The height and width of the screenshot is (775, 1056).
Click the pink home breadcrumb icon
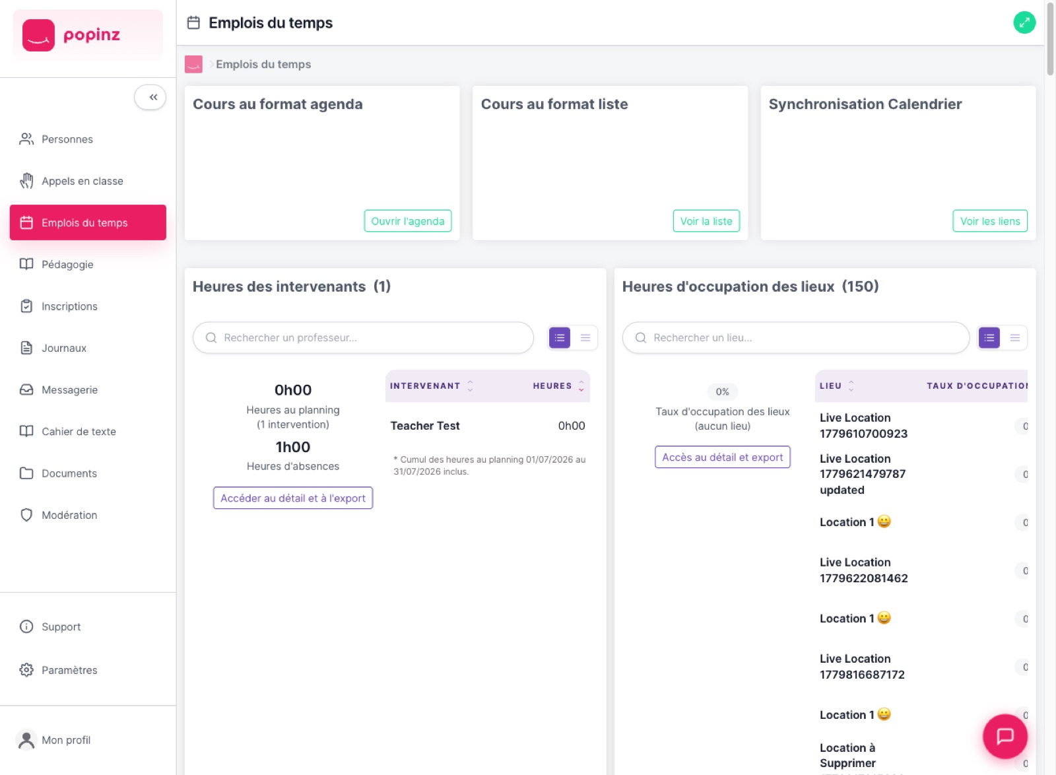click(193, 64)
